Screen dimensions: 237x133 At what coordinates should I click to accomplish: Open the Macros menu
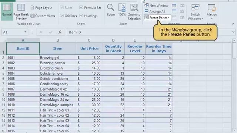click(x=212, y=12)
